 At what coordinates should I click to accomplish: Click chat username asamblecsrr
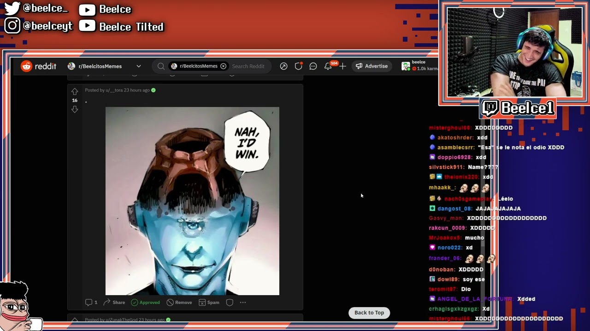tap(456, 148)
